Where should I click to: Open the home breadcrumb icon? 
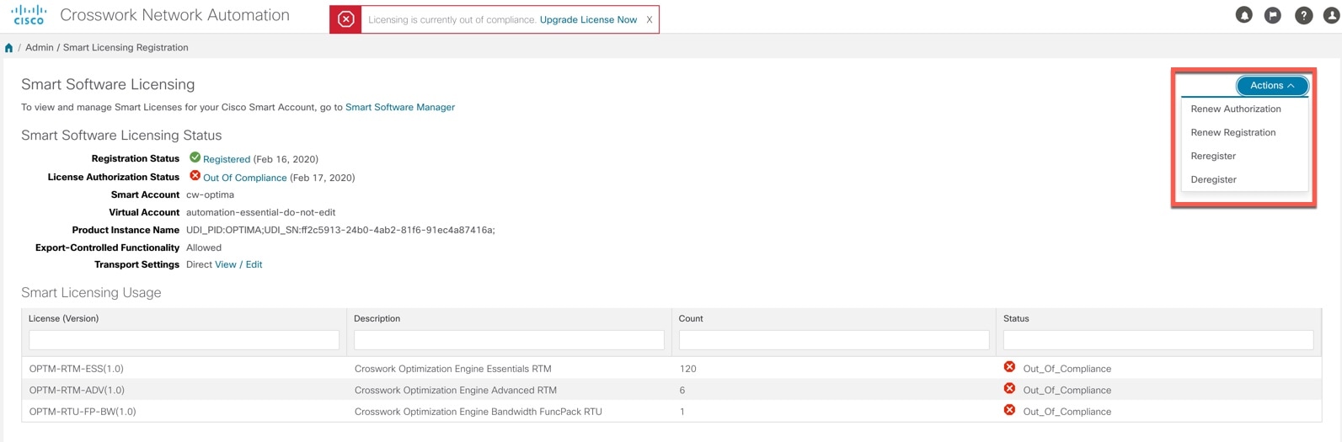click(x=9, y=48)
